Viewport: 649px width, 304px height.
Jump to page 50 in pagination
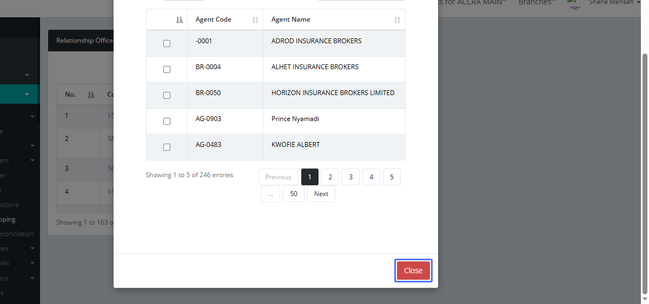(293, 194)
